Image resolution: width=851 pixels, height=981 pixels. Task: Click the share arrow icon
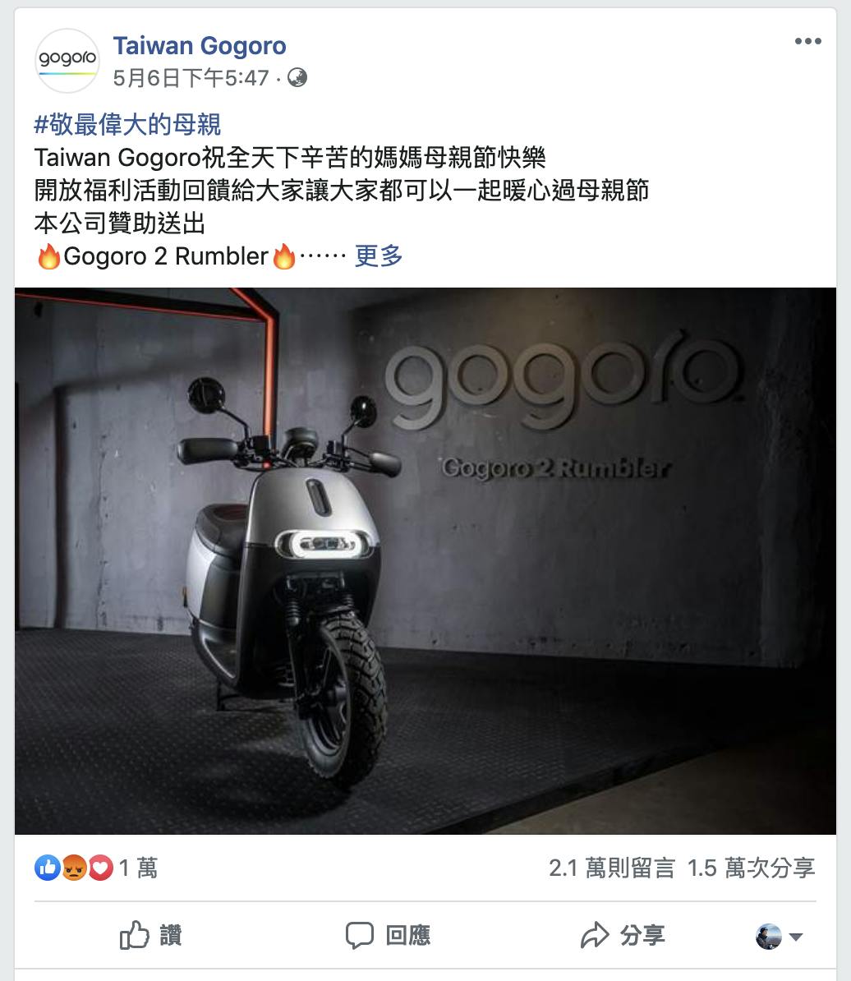[595, 935]
